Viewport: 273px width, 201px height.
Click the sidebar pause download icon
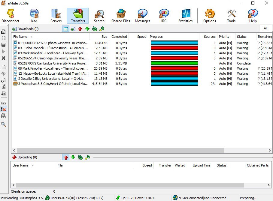[x=3, y=38]
